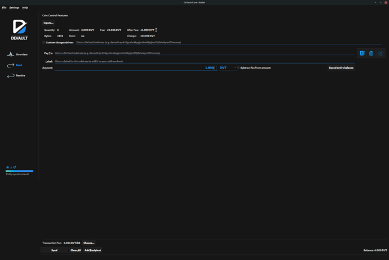This screenshot has width=389, height=260.
Task: Click Fully synchronized status text
Action: 17,174
